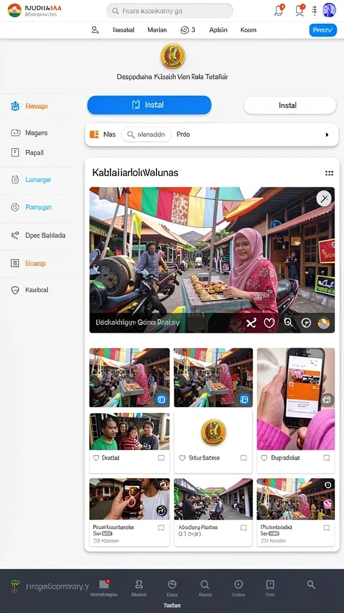Click the Menaddn search field
Screen dimensions: 344x613
pos(146,135)
